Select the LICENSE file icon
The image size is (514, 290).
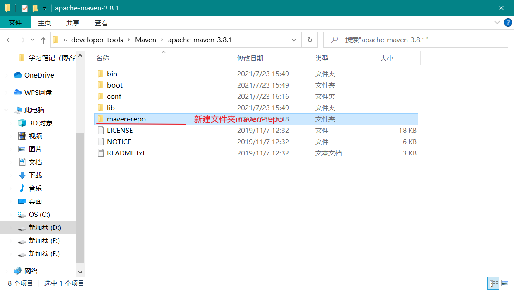point(101,131)
